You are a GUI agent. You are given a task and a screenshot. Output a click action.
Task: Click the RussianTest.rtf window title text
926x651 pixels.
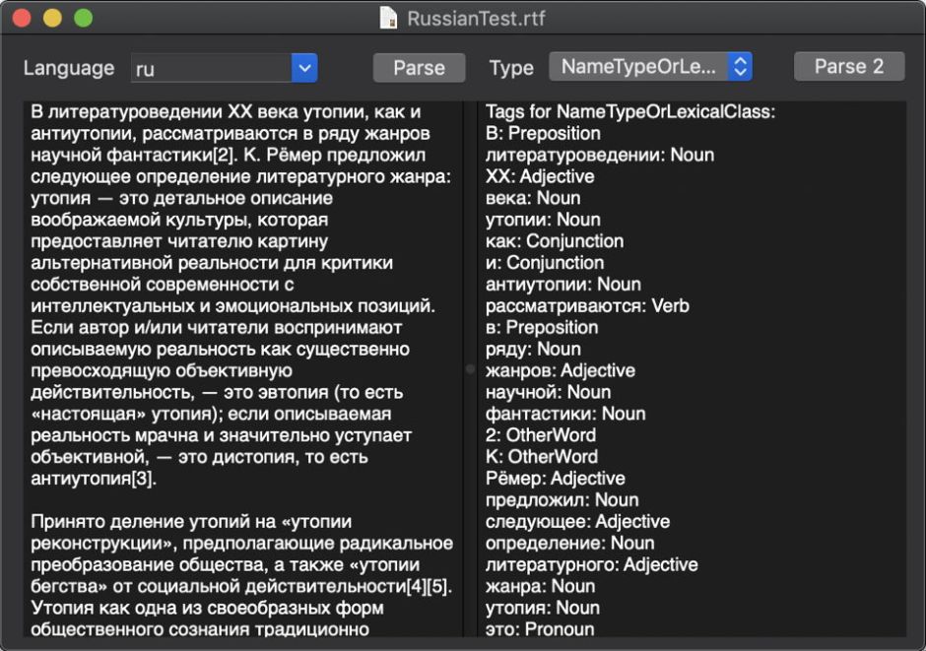pyautogui.click(x=476, y=18)
